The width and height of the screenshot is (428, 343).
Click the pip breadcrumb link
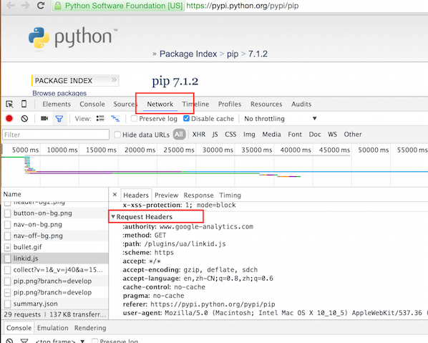click(x=233, y=54)
